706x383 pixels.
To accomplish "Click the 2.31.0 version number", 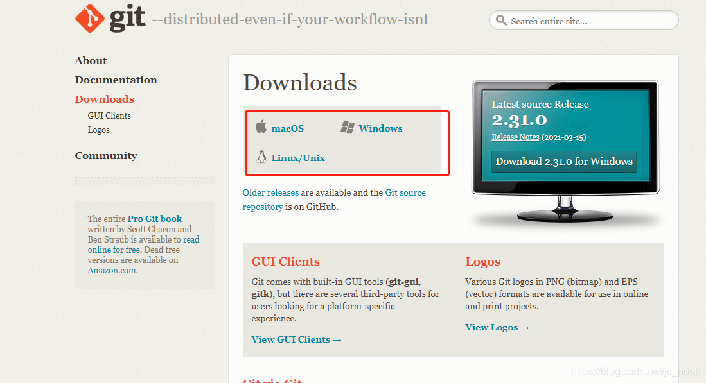I will point(519,121).
